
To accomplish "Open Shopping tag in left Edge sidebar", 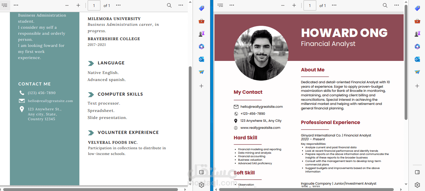I will pos(202,8).
